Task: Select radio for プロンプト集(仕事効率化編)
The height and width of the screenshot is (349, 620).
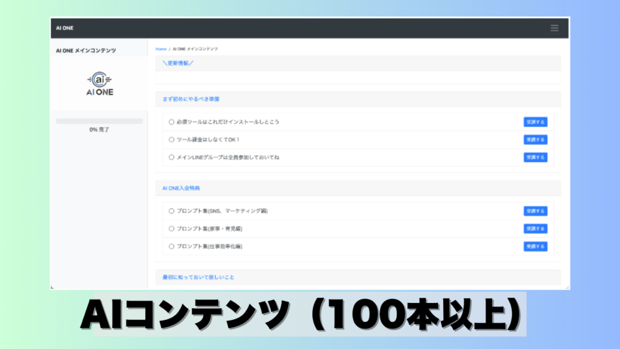Action: 171,247
